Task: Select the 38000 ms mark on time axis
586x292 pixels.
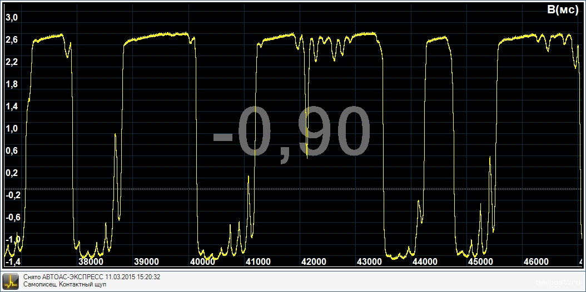Action: pyautogui.click(x=91, y=261)
